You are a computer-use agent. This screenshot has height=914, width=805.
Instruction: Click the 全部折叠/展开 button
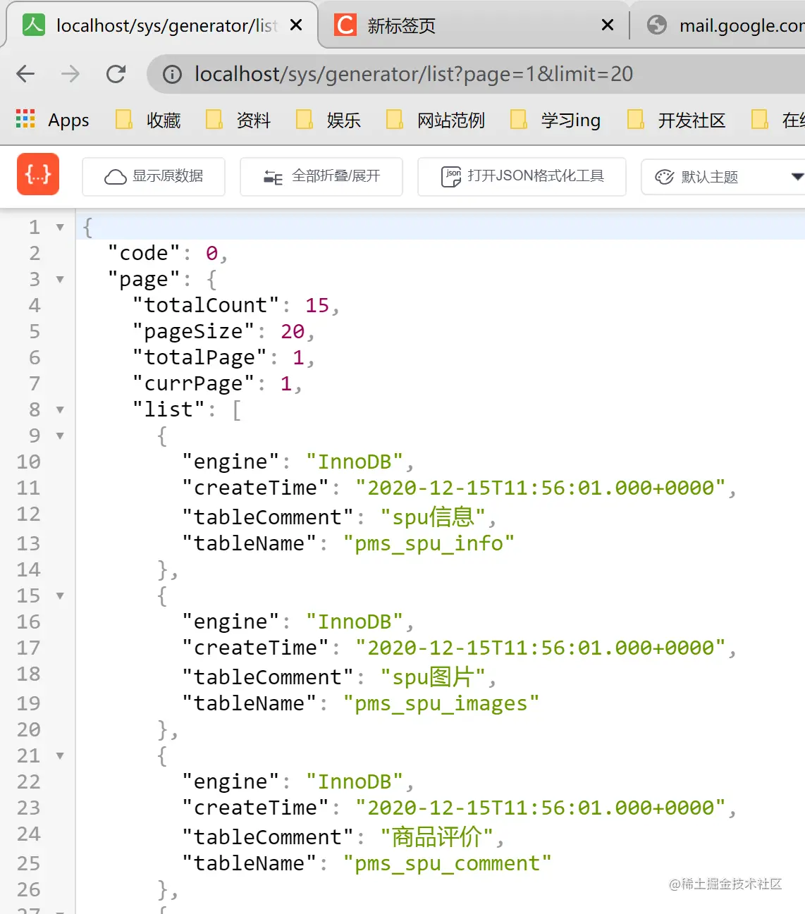(321, 176)
